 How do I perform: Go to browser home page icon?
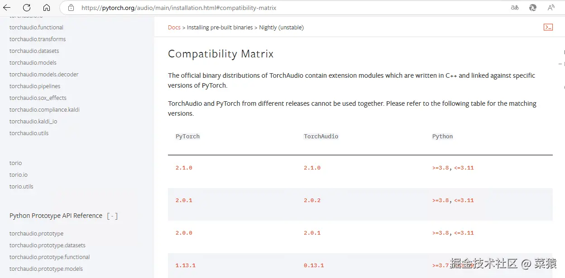47,8
